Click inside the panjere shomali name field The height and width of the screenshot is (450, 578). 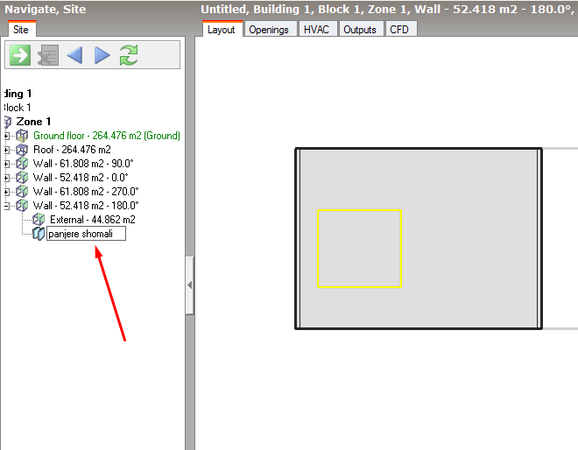point(86,234)
